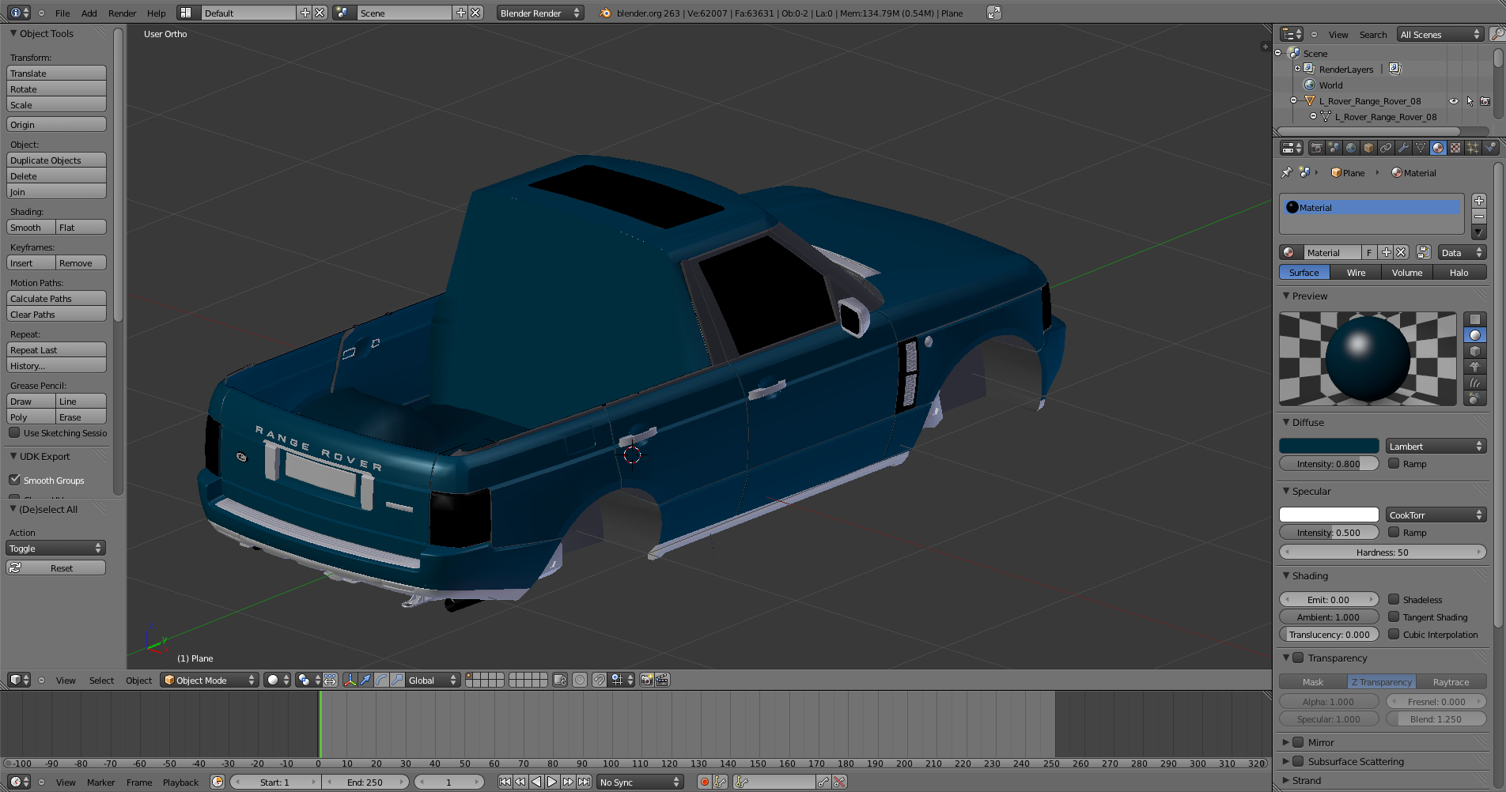The image size is (1506, 792).
Task: Enable Tangent Shading checkbox
Action: tap(1394, 617)
